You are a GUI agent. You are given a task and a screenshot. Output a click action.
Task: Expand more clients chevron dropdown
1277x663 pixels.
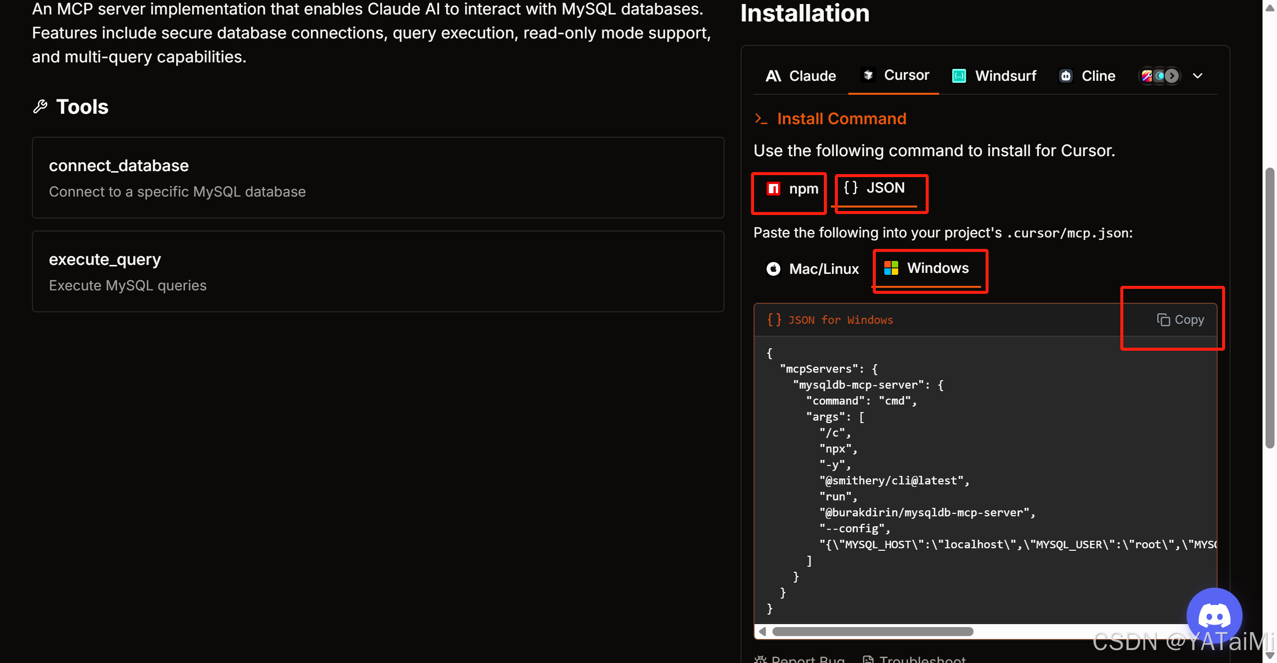click(1198, 76)
